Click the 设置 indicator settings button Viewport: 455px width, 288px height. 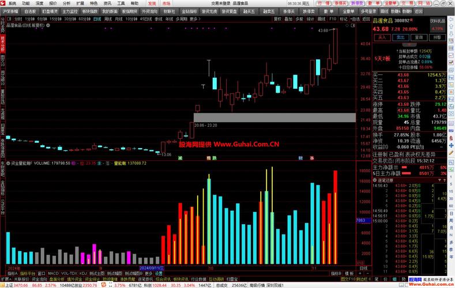click(159, 273)
